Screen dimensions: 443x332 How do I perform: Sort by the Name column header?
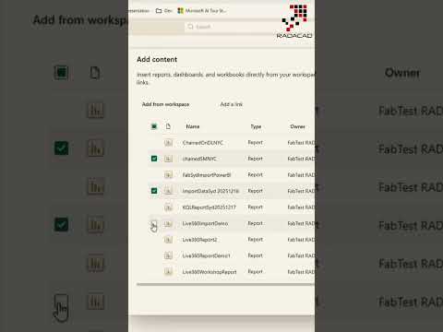pyautogui.click(x=193, y=126)
